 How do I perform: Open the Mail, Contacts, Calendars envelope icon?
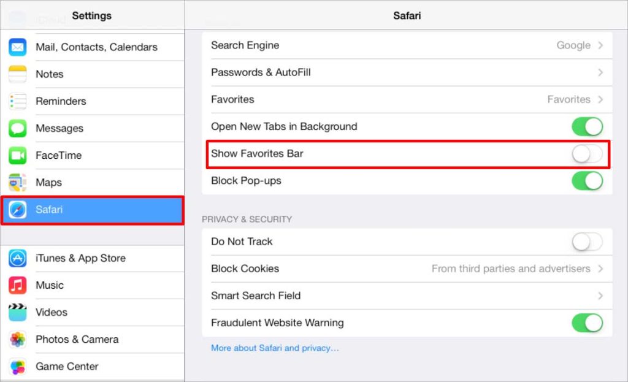pyautogui.click(x=18, y=47)
